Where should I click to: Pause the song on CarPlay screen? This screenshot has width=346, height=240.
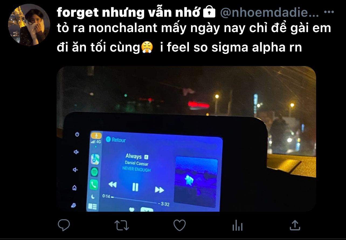[x=135, y=187]
